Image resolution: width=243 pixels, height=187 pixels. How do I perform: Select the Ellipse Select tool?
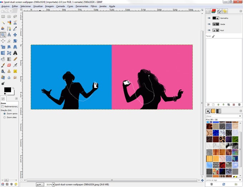(x=9, y=16)
